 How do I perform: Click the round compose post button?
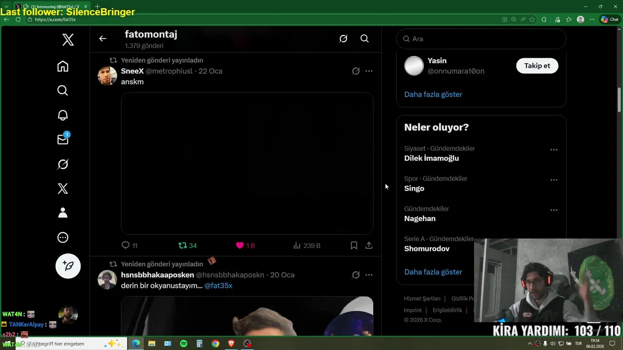[68, 266]
